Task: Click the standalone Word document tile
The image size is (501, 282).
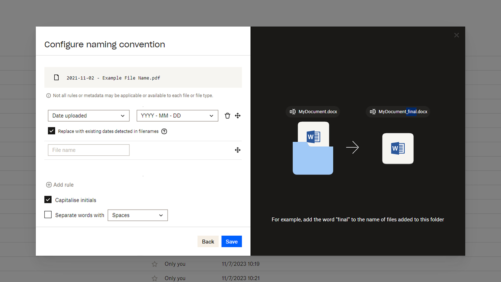Action: [398, 148]
